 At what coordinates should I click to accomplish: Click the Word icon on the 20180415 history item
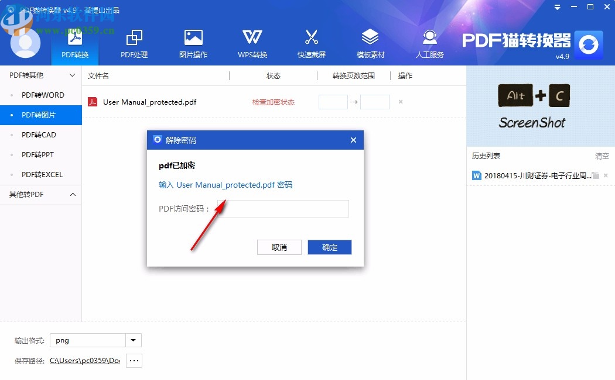coord(477,175)
